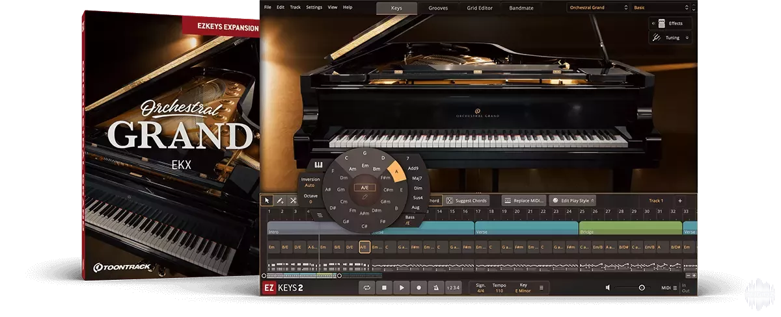
Task: Click the Replace MIDI button
Action: pos(523,201)
